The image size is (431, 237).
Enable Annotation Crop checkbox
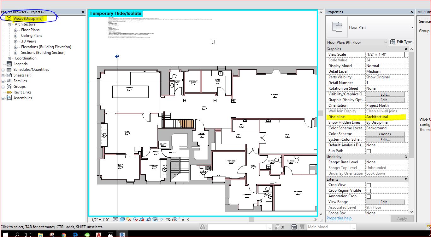[369, 196]
